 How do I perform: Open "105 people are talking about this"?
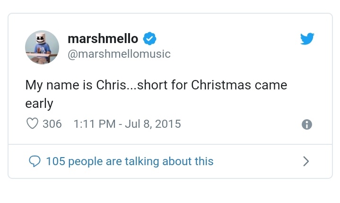click(130, 161)
